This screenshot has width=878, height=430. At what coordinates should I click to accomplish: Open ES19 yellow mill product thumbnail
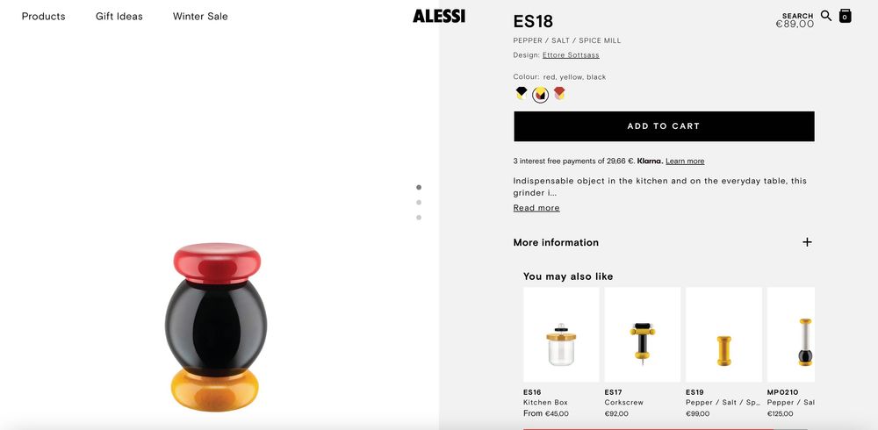(x=723, y=334)
